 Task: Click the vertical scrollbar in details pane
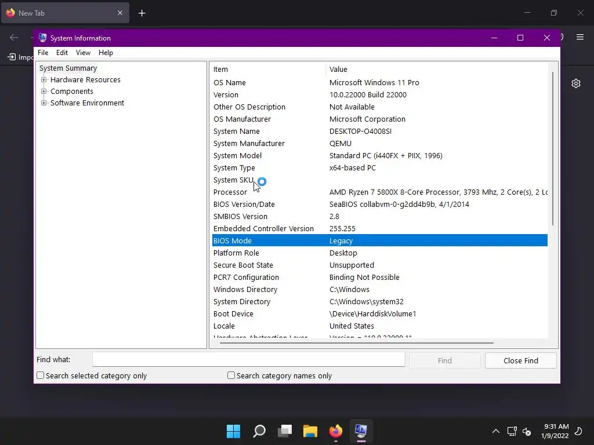pyautogui.click(x=553, y=148)
